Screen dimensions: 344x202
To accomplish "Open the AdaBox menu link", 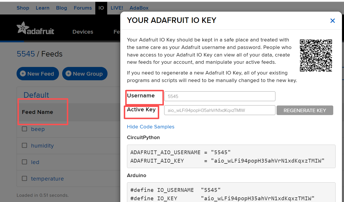I will tap(139, 8).
